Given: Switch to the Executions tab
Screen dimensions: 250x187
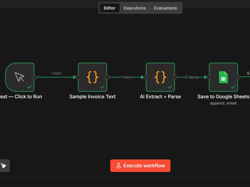Looking at the screenshot, I should pyautogui.click(x=134, y=8).
